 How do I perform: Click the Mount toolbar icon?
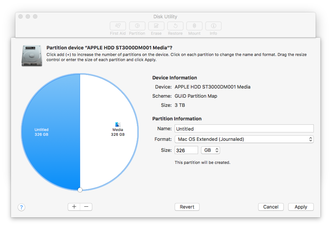point(194,26)
